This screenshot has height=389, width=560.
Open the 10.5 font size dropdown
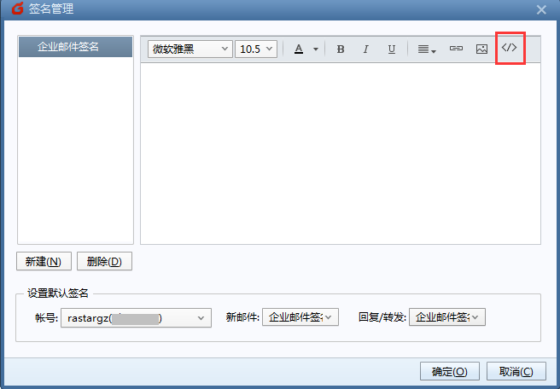256,49
